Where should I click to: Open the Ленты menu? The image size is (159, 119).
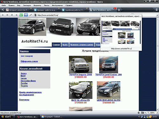pyautogui.click(x=47, y=5)
